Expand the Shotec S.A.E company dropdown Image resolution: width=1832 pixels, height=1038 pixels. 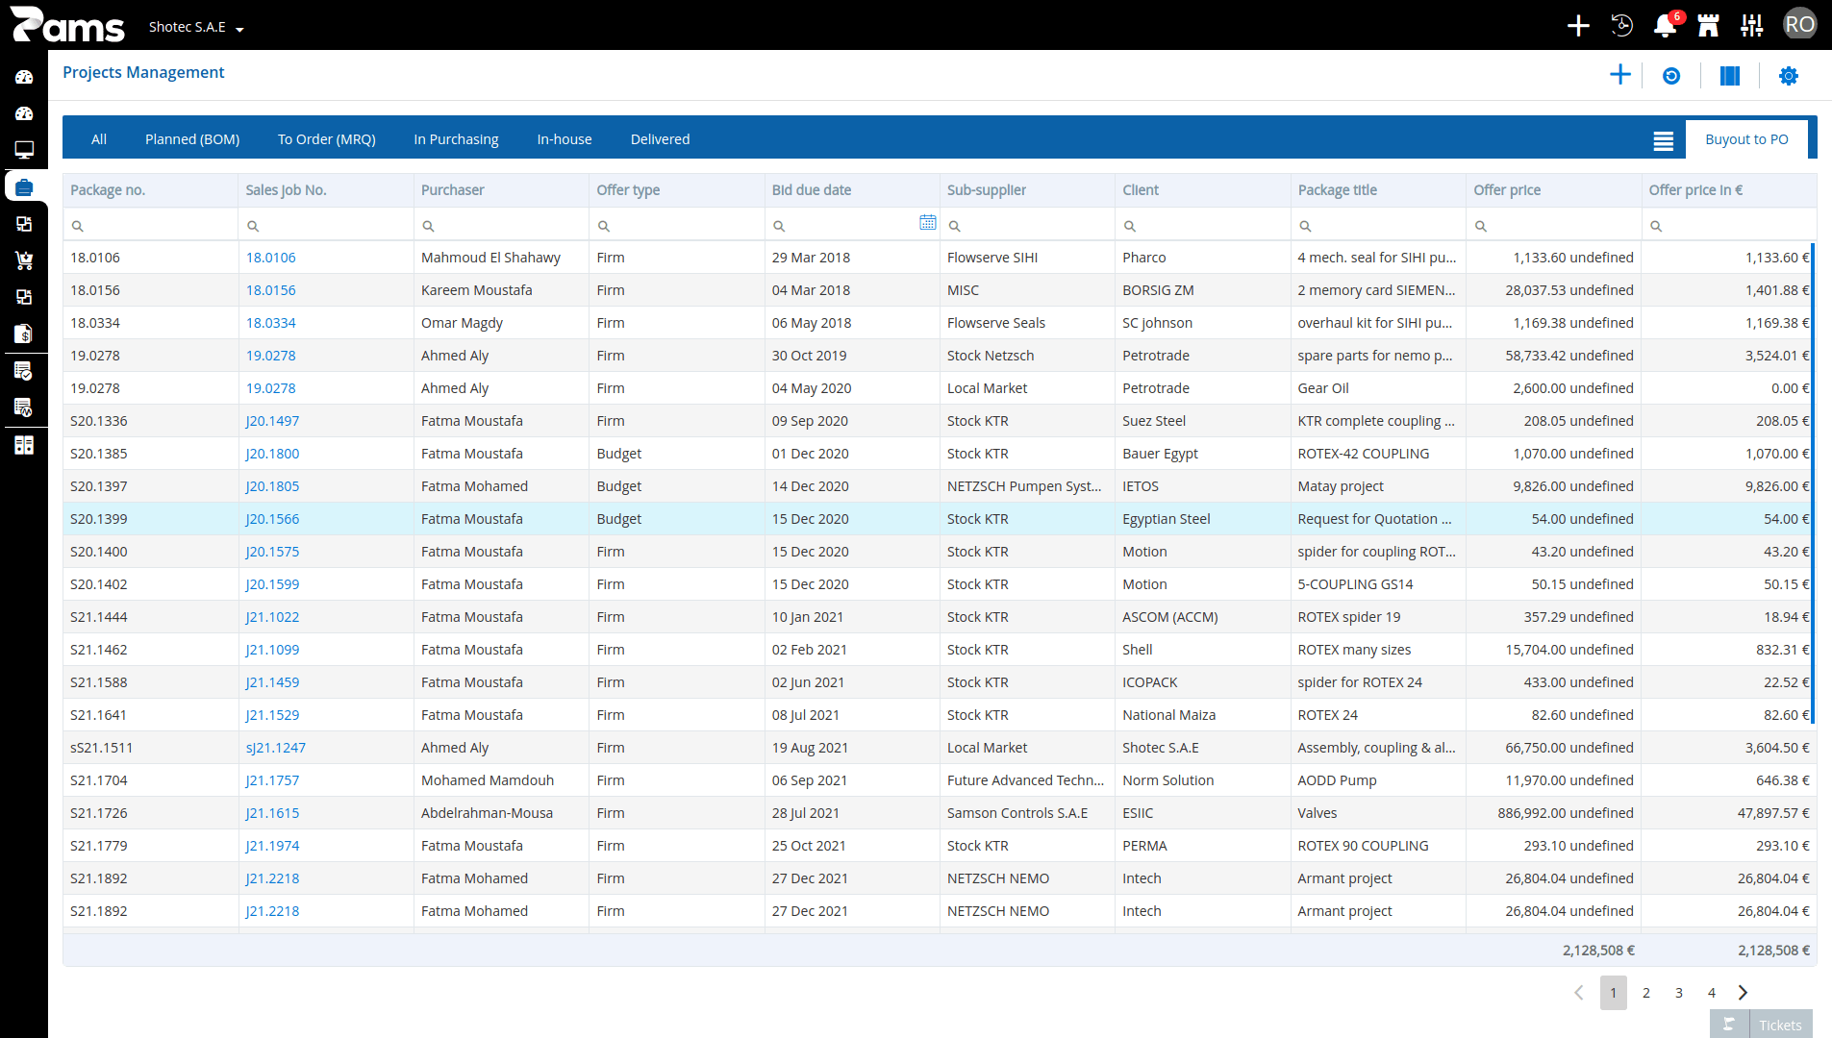coord(196,27)
